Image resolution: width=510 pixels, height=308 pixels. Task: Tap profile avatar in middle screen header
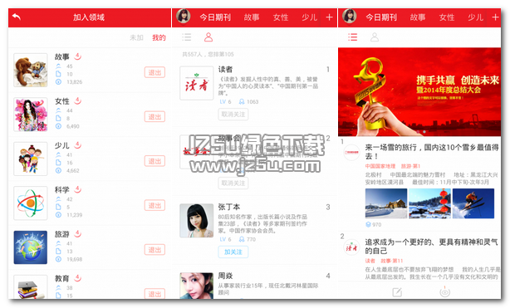[x=183, y=17]
